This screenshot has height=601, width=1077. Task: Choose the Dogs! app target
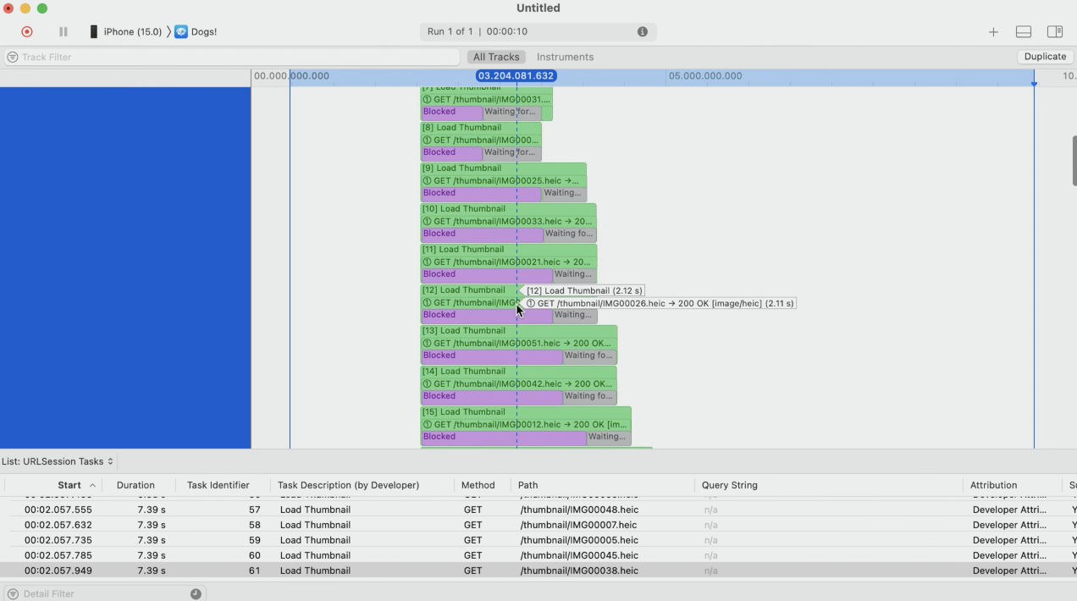[196, 31]
